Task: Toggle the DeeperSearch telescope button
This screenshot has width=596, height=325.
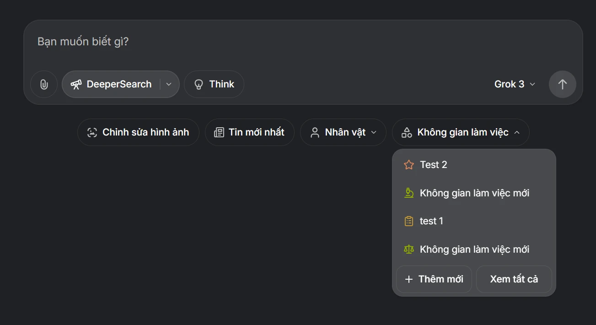Action: [x=111, y=84]
